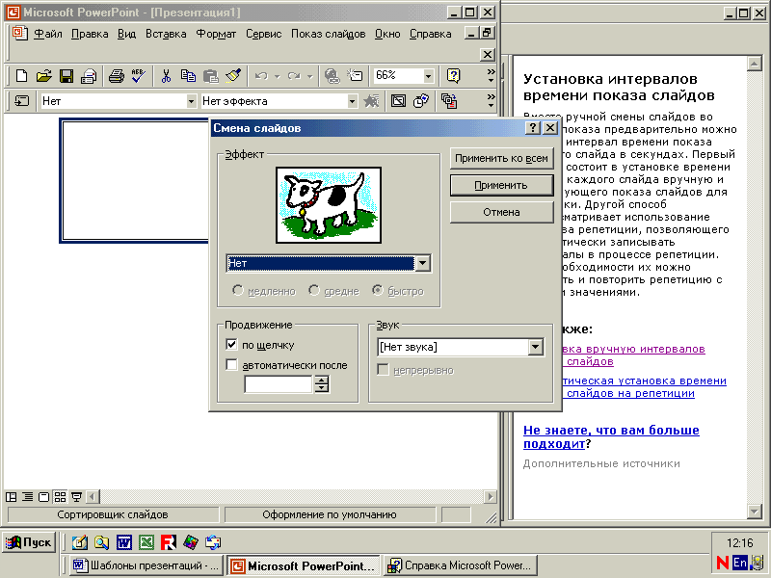Click the Help question mark toolbar icon
Viewport: 771px width, 578px height.
(453, 76)
